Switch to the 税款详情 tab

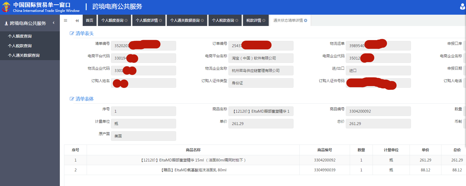click(x=254, y=20)
